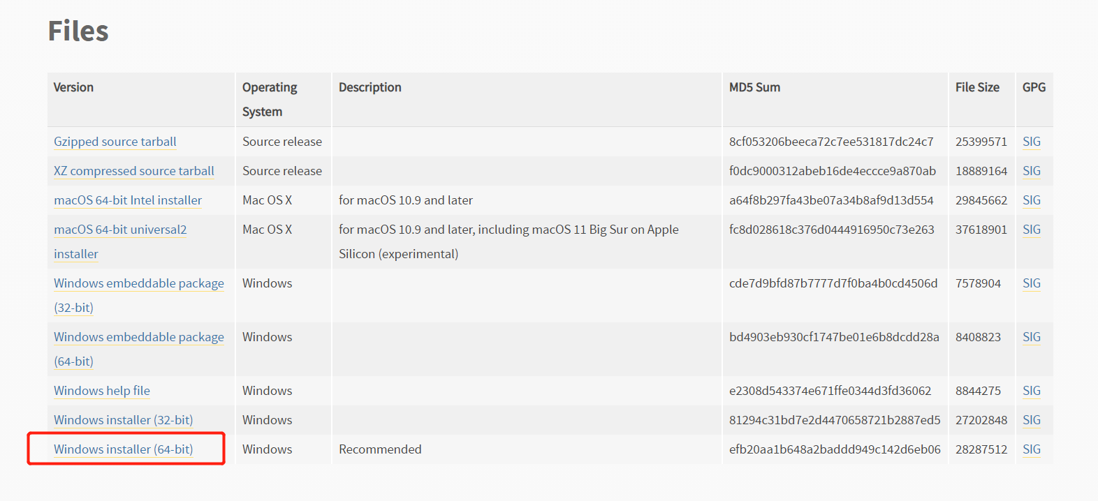Click the Version column header
1098x501 pixels.
click(x=73, y=87)
